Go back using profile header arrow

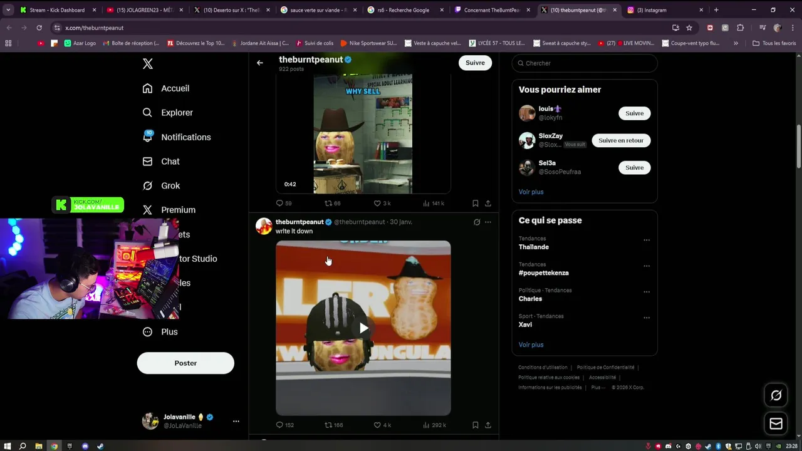[259, 63]
